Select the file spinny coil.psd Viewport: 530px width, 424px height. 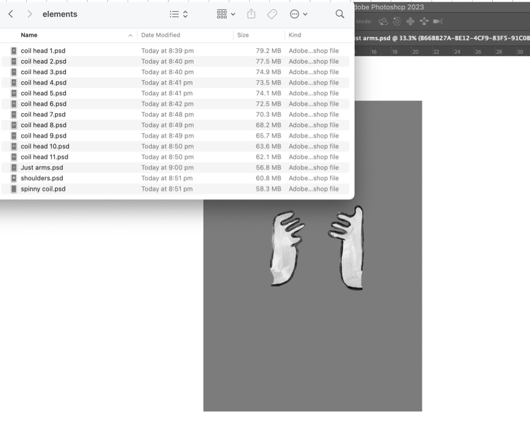point(43,189)
